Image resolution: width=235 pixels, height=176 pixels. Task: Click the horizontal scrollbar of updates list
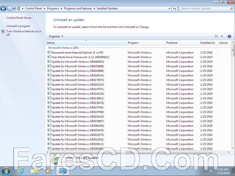point(131,152)
